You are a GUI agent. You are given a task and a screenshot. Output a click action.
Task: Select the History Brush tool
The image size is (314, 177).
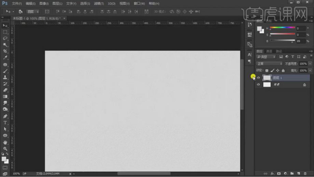(5, 84)
